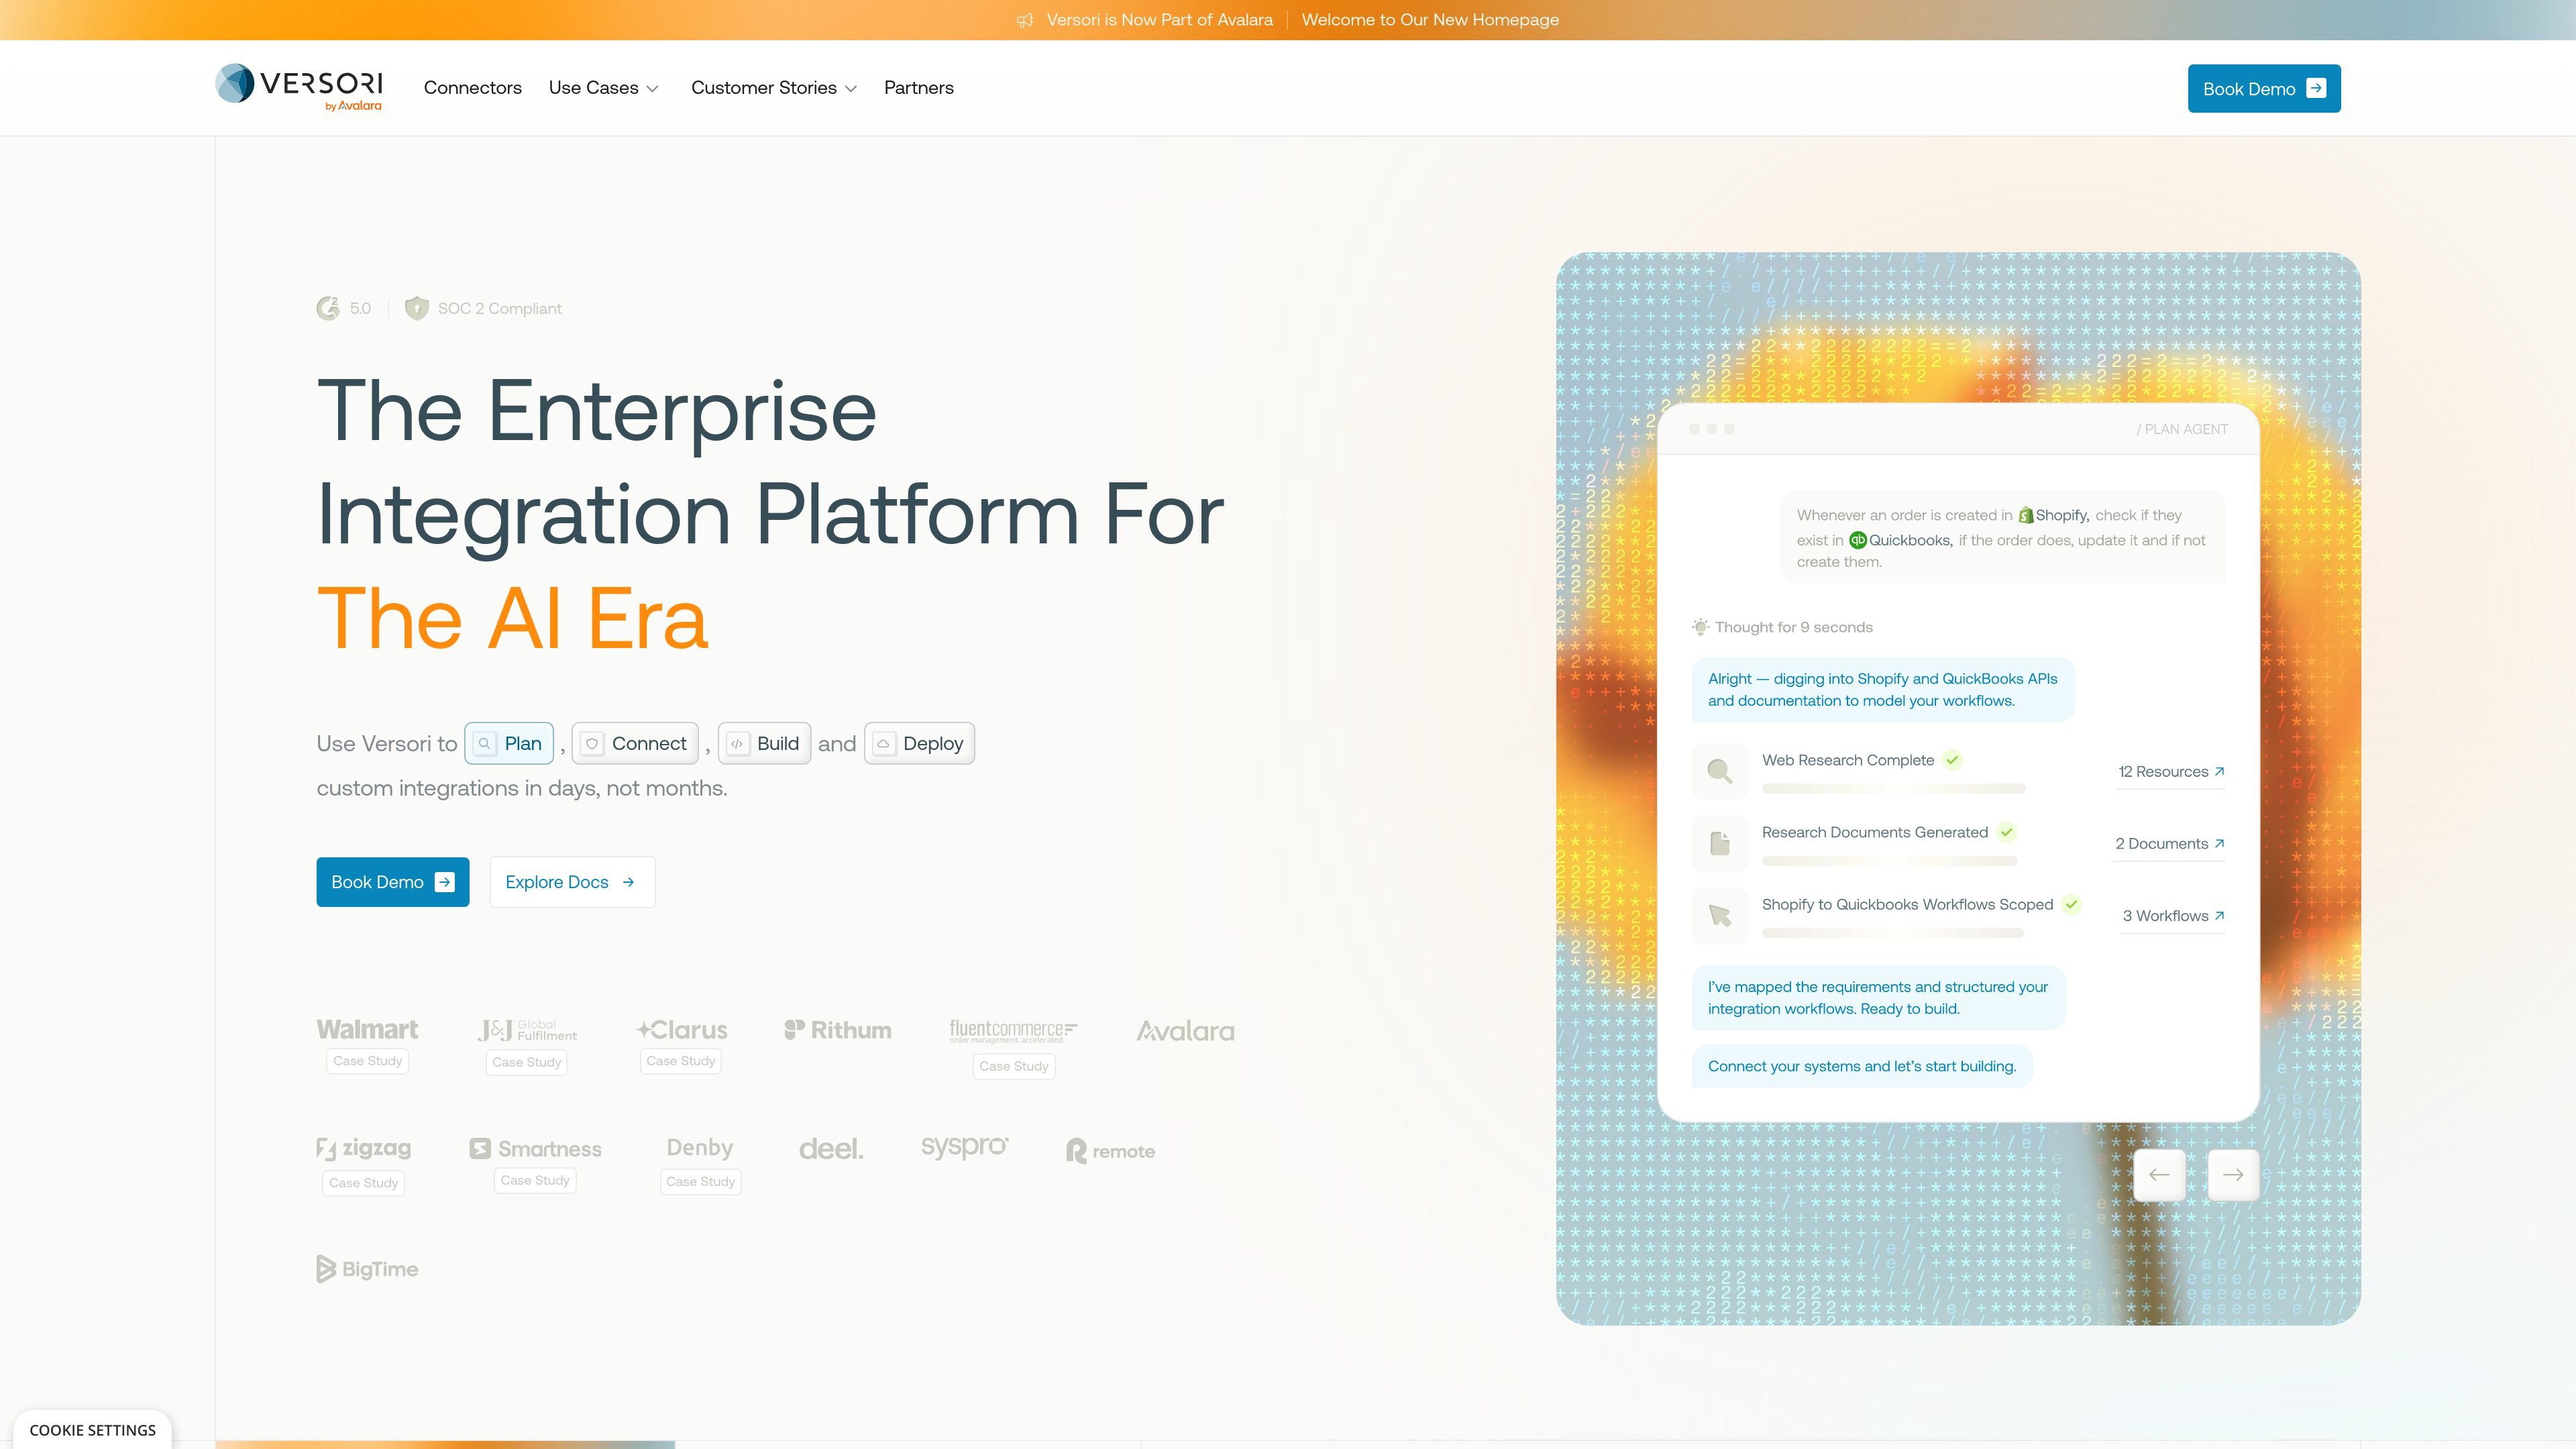Click the Workflows Scoped cursor icon
Image resolution: width=2576 pixels, height=1449 pixels.
pyautogui.click(x=1720, y=915)
